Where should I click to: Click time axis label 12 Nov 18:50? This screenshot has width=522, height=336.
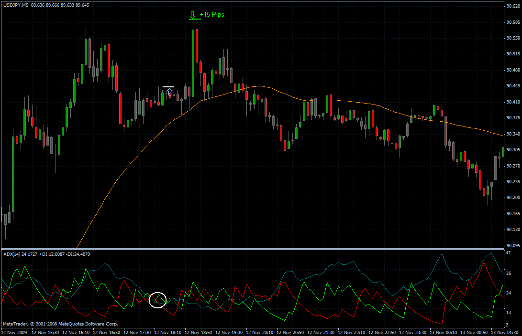[199, 332]
